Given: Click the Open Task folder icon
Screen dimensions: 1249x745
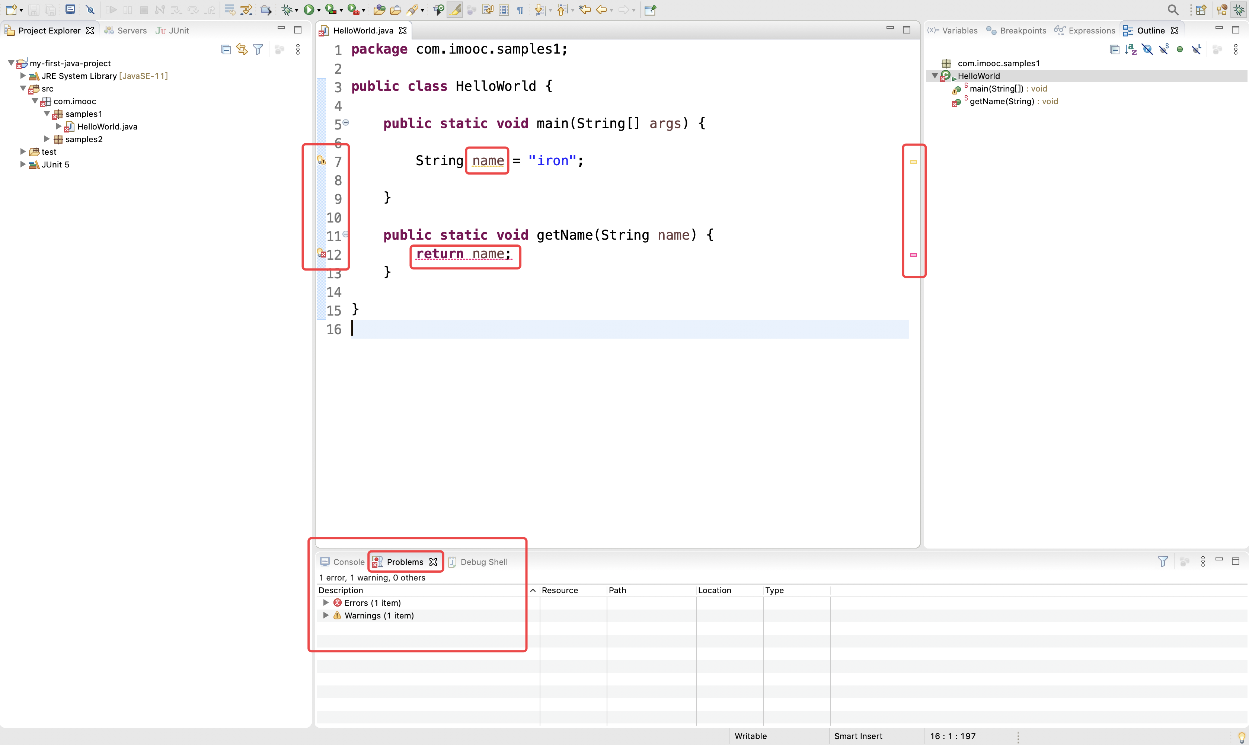Looking at the screenshot, I should coord(396,10).
